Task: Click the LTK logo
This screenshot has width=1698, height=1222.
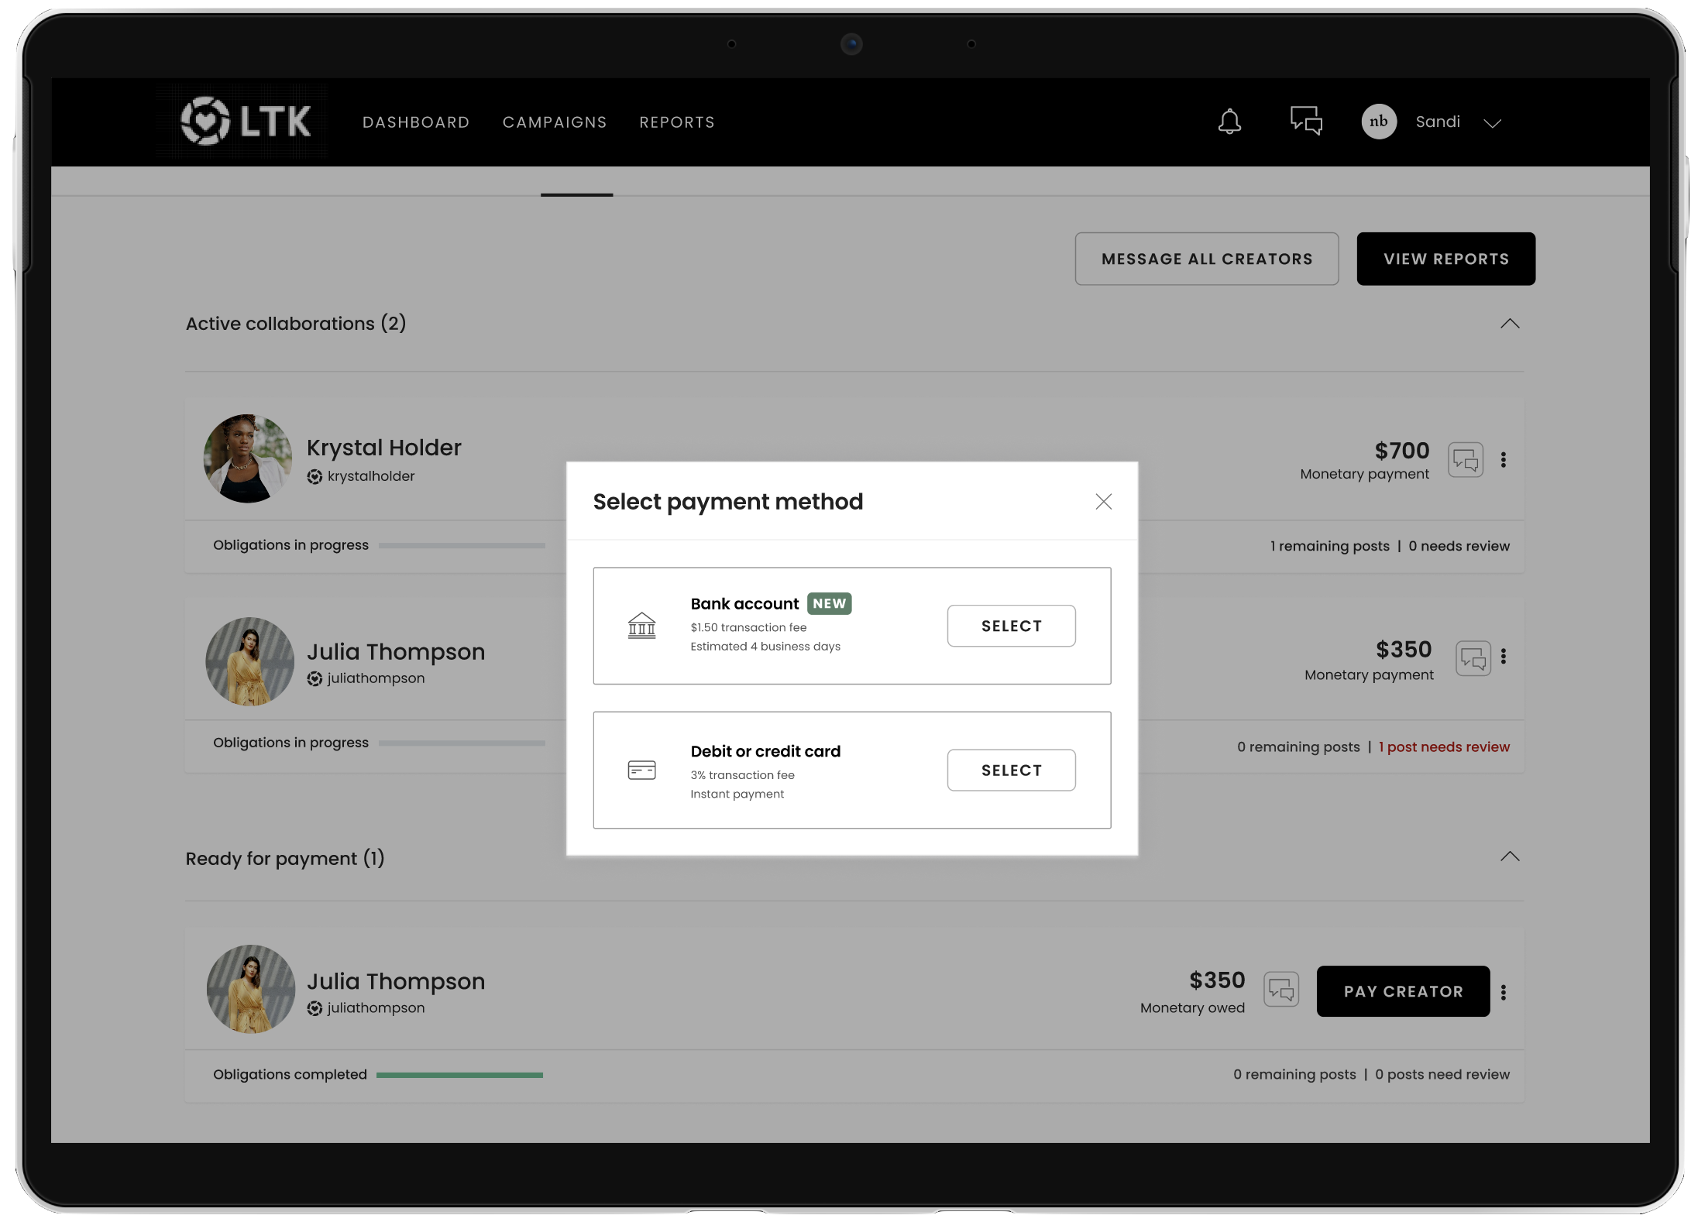Action: click(245, 122)
